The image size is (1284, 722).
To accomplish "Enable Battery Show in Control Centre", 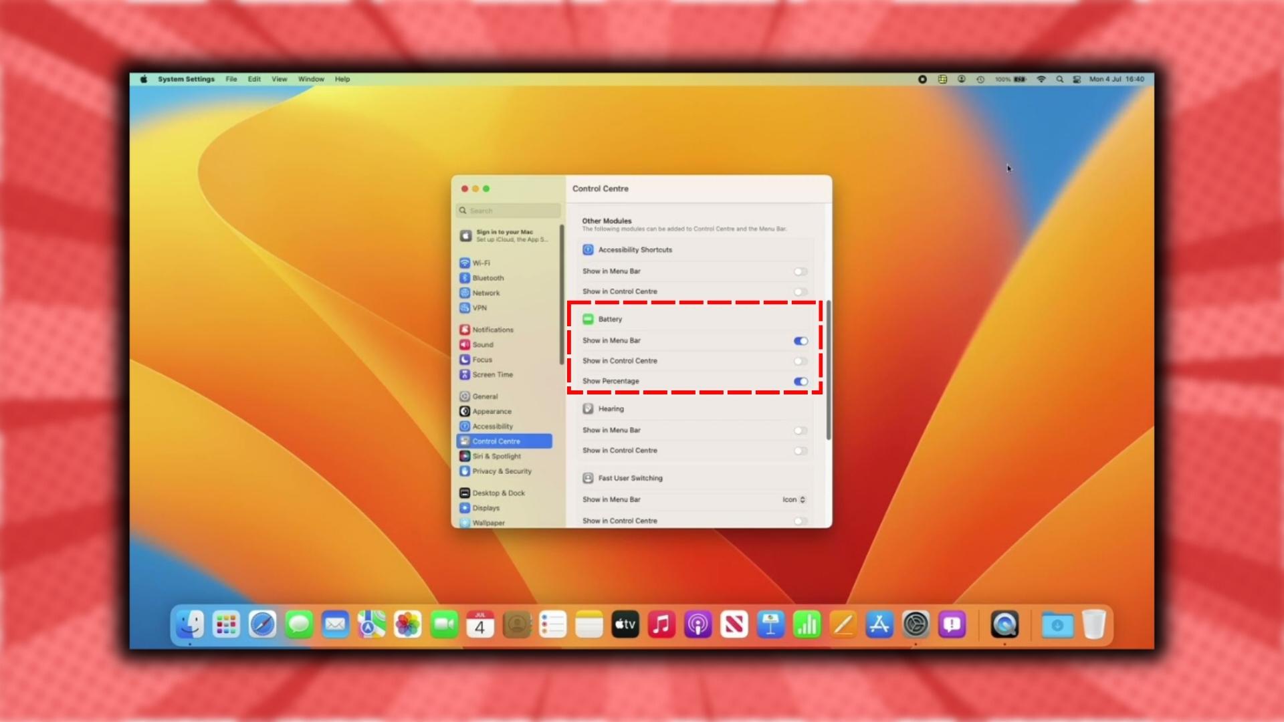I will point(800,361).
